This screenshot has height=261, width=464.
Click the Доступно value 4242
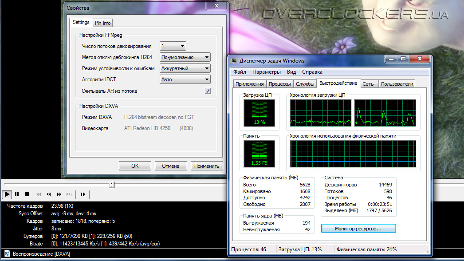[305, 198]
